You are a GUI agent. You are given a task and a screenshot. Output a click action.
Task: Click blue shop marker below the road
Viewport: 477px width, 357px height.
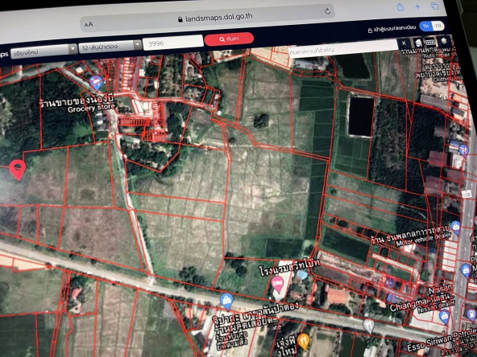pyautogui.click(x=226, y=302)
